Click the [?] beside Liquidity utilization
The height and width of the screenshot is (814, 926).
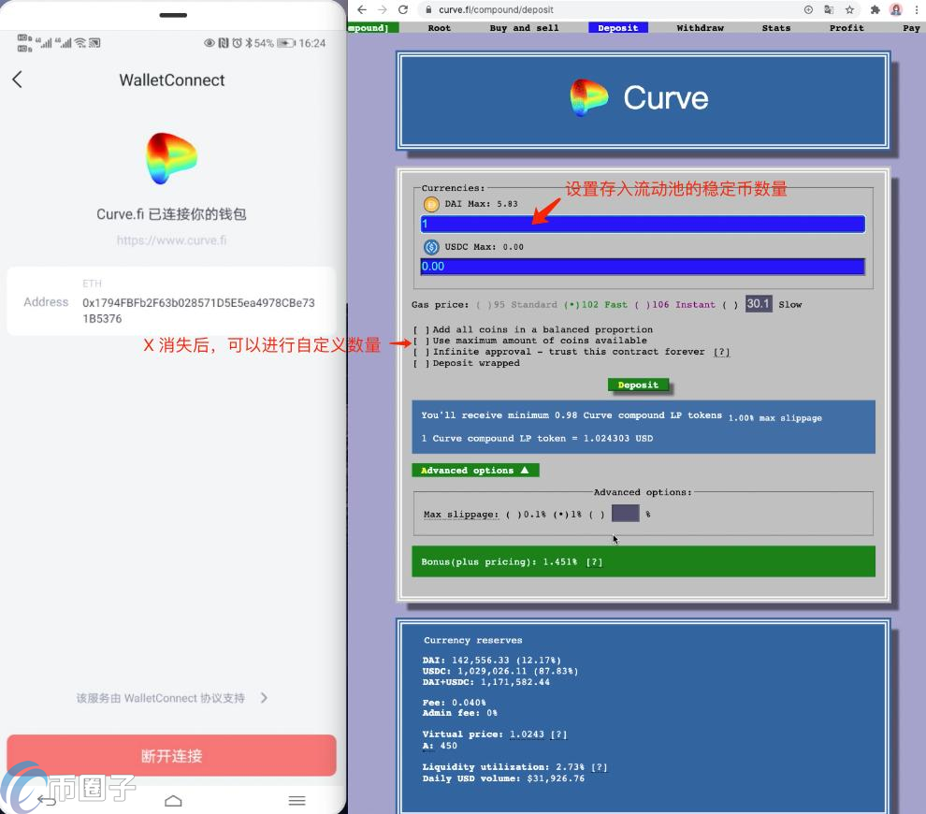(x=599, y=766)
